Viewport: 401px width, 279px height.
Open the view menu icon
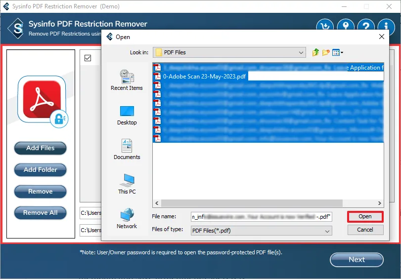click(x=338, y=52)
